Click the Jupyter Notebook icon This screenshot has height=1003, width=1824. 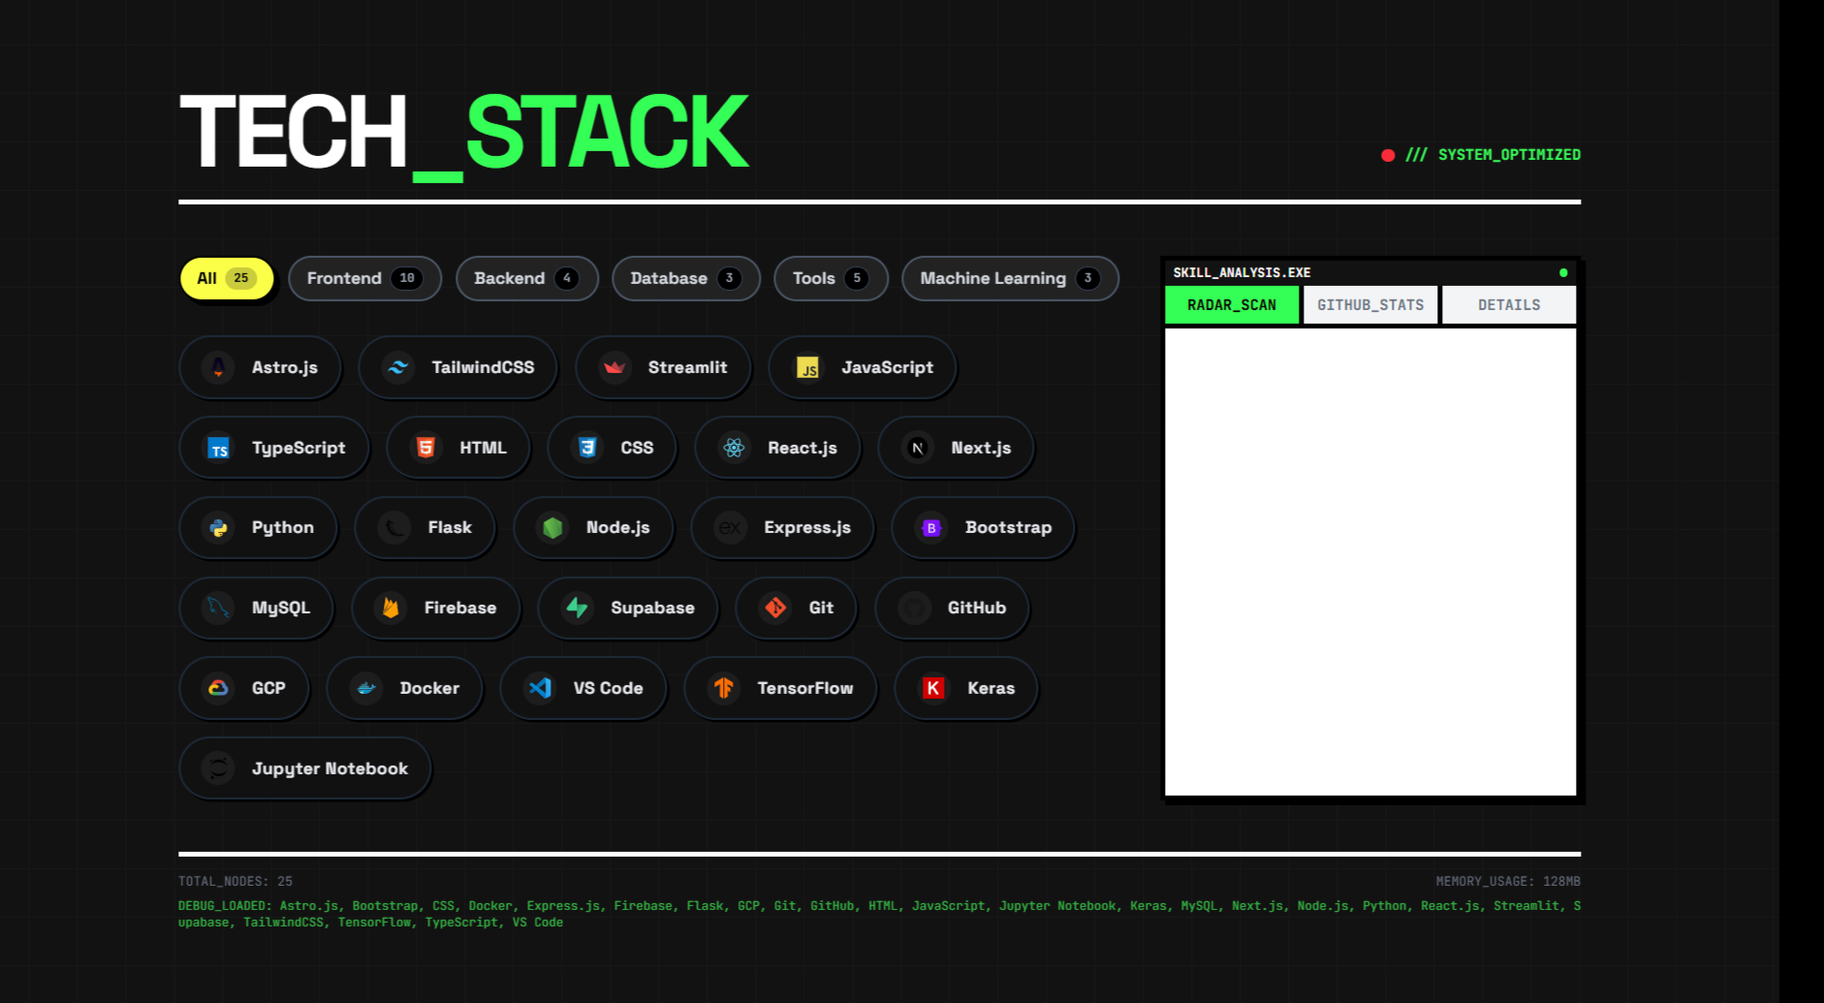[218, 768]
